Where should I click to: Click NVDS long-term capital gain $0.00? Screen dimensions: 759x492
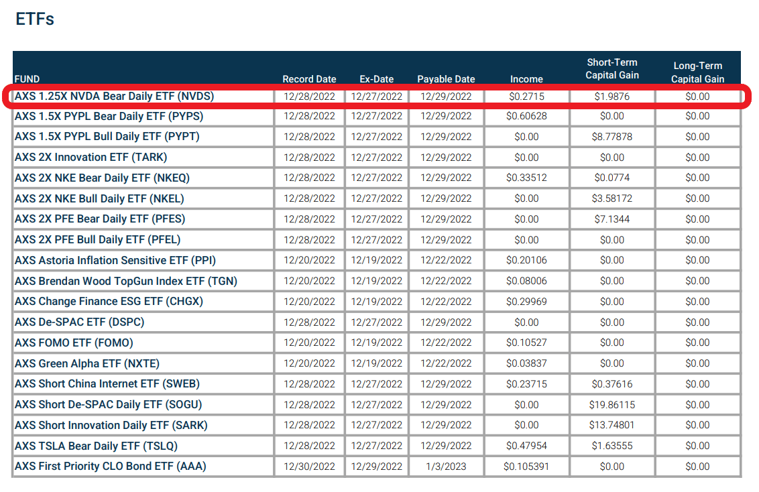(x=697, y=97)
